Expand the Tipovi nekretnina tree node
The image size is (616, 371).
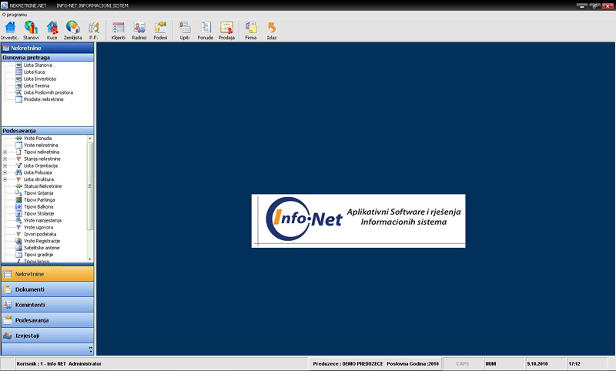[5, 152]
